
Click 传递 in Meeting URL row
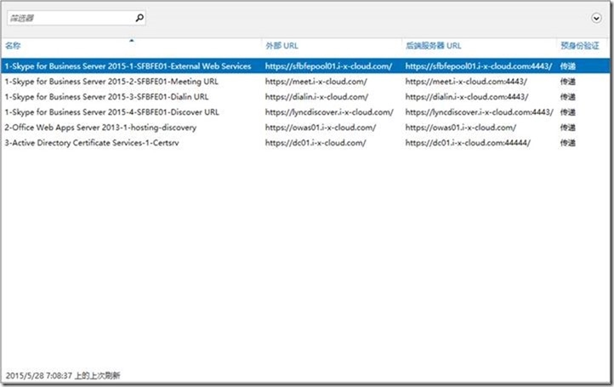568,82
